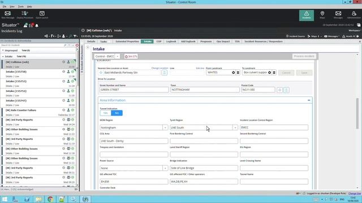This screenshot has width=362, height=203.
Task: Open the Ops Impact tab
Action: coord(223,41)
